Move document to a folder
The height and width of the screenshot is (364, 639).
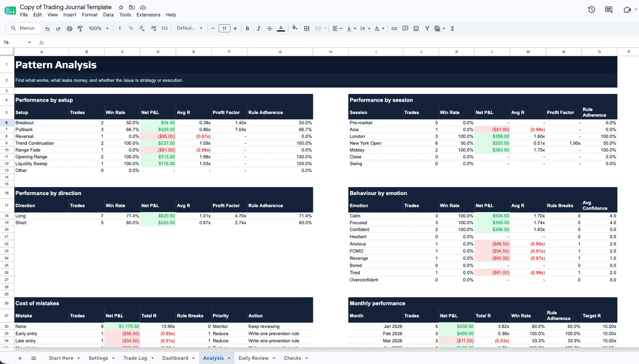pos(132,7)
